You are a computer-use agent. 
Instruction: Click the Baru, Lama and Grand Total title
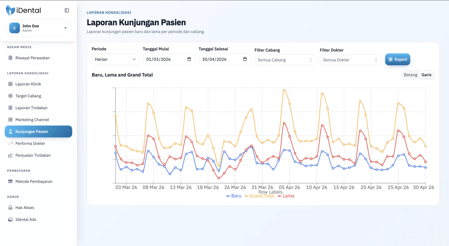(x=122, y=75)
